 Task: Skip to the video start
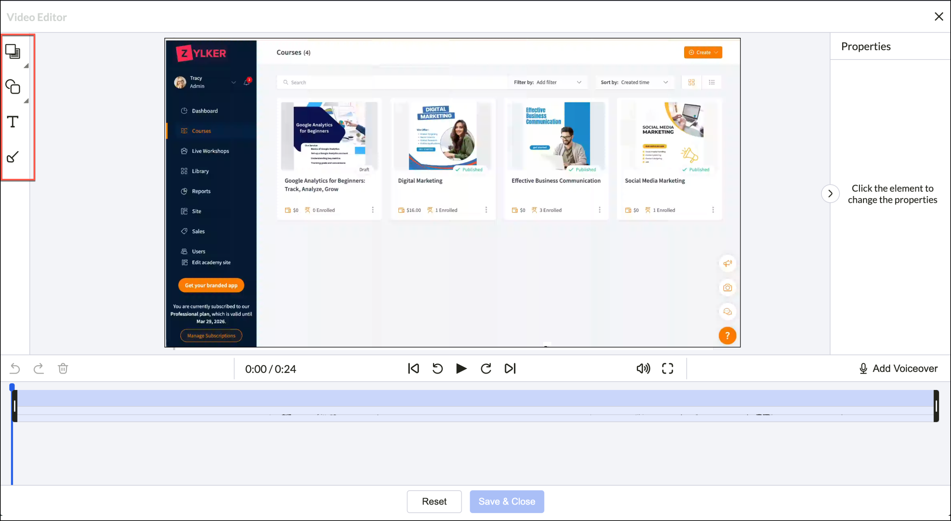tap(414, 368)
